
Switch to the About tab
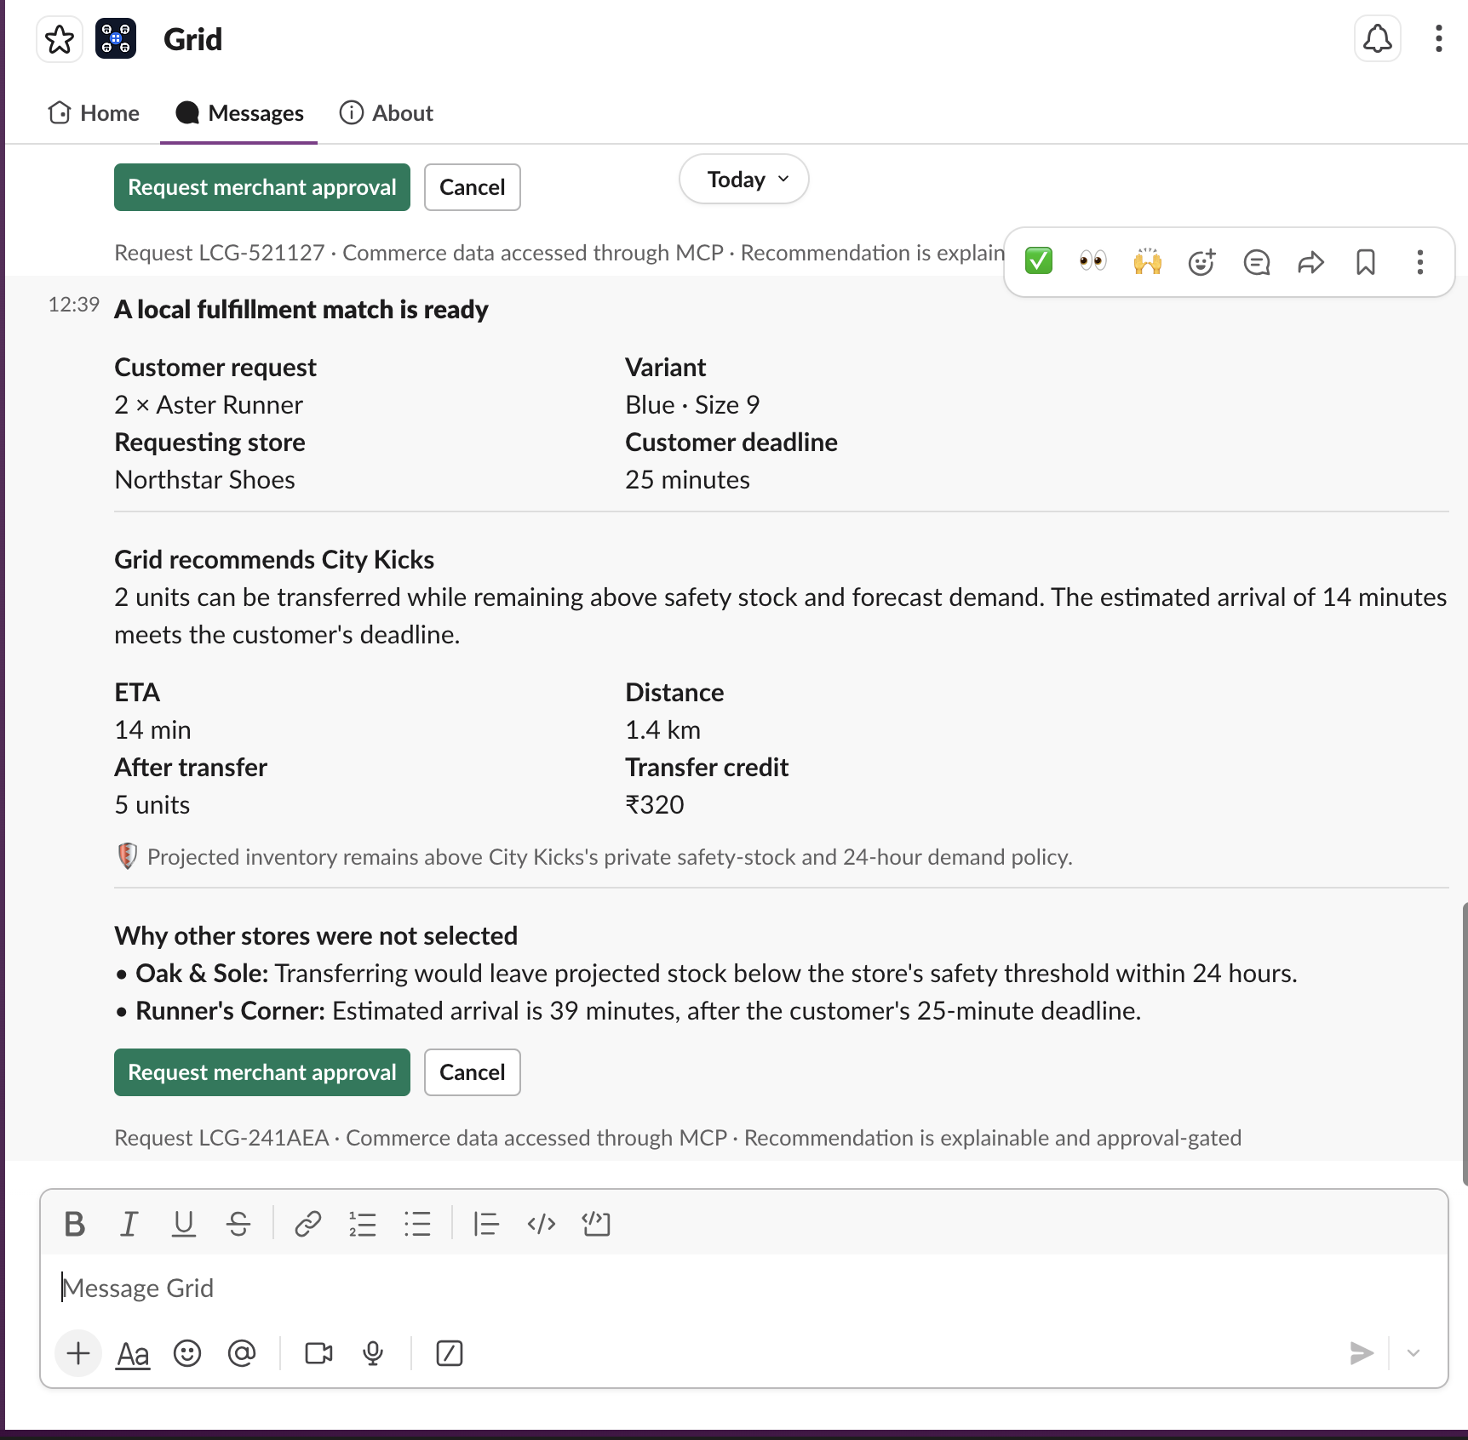coord(387,113)
